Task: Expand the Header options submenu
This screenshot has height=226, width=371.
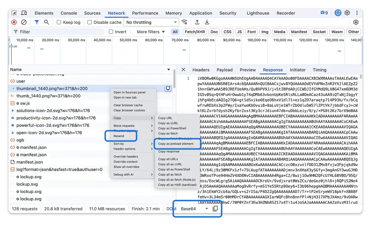Action: click(x=133, y=149)
